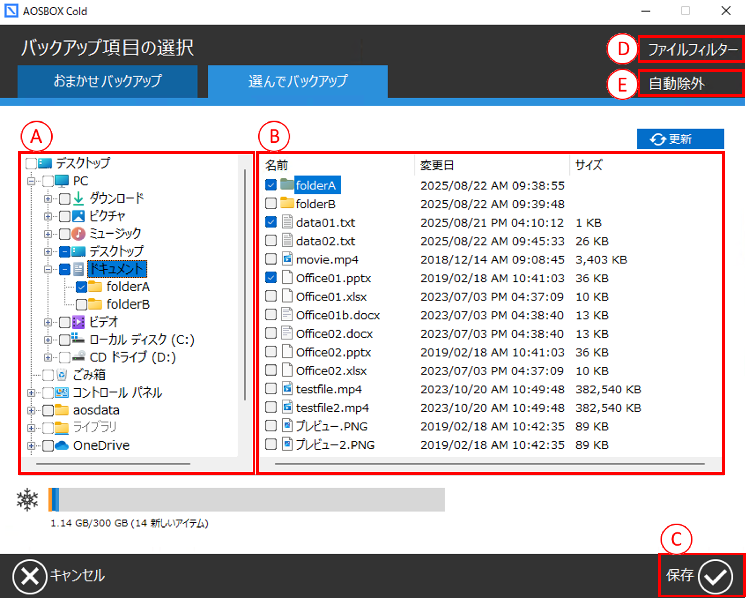The image size is (746, 598).
Task: Click the movie.mp4 file icon
Action: tap(287, 259)
